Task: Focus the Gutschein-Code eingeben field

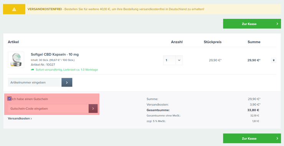Action: (48, 108)
